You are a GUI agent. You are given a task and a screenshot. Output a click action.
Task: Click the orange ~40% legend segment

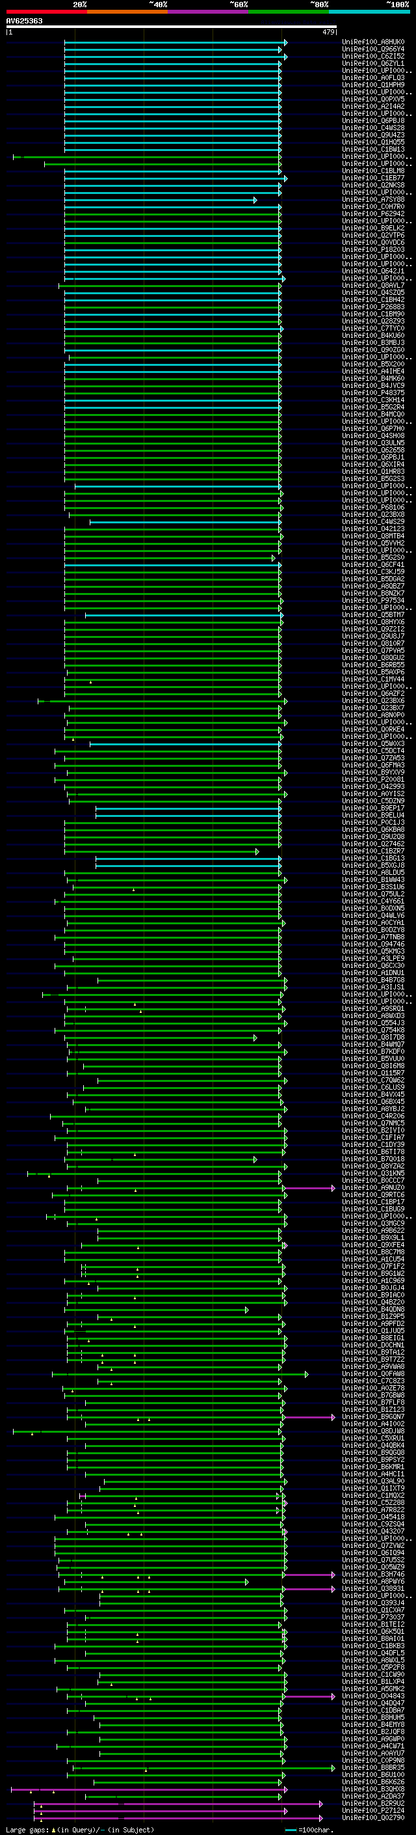coord(127,12)
